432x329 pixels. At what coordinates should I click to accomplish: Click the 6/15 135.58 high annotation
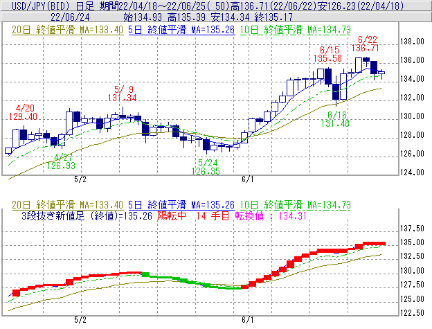pyautogui.click(x=328, y=54)
